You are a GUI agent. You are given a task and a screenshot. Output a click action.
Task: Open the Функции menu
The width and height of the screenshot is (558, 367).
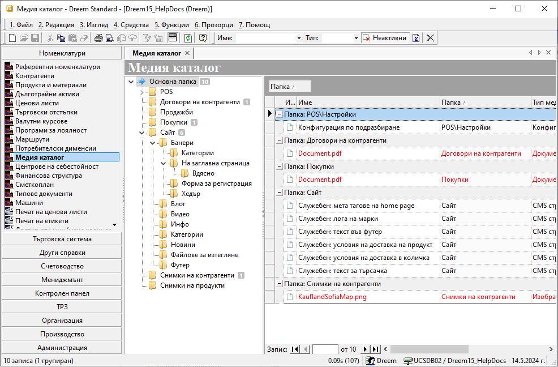pos(171,25)
